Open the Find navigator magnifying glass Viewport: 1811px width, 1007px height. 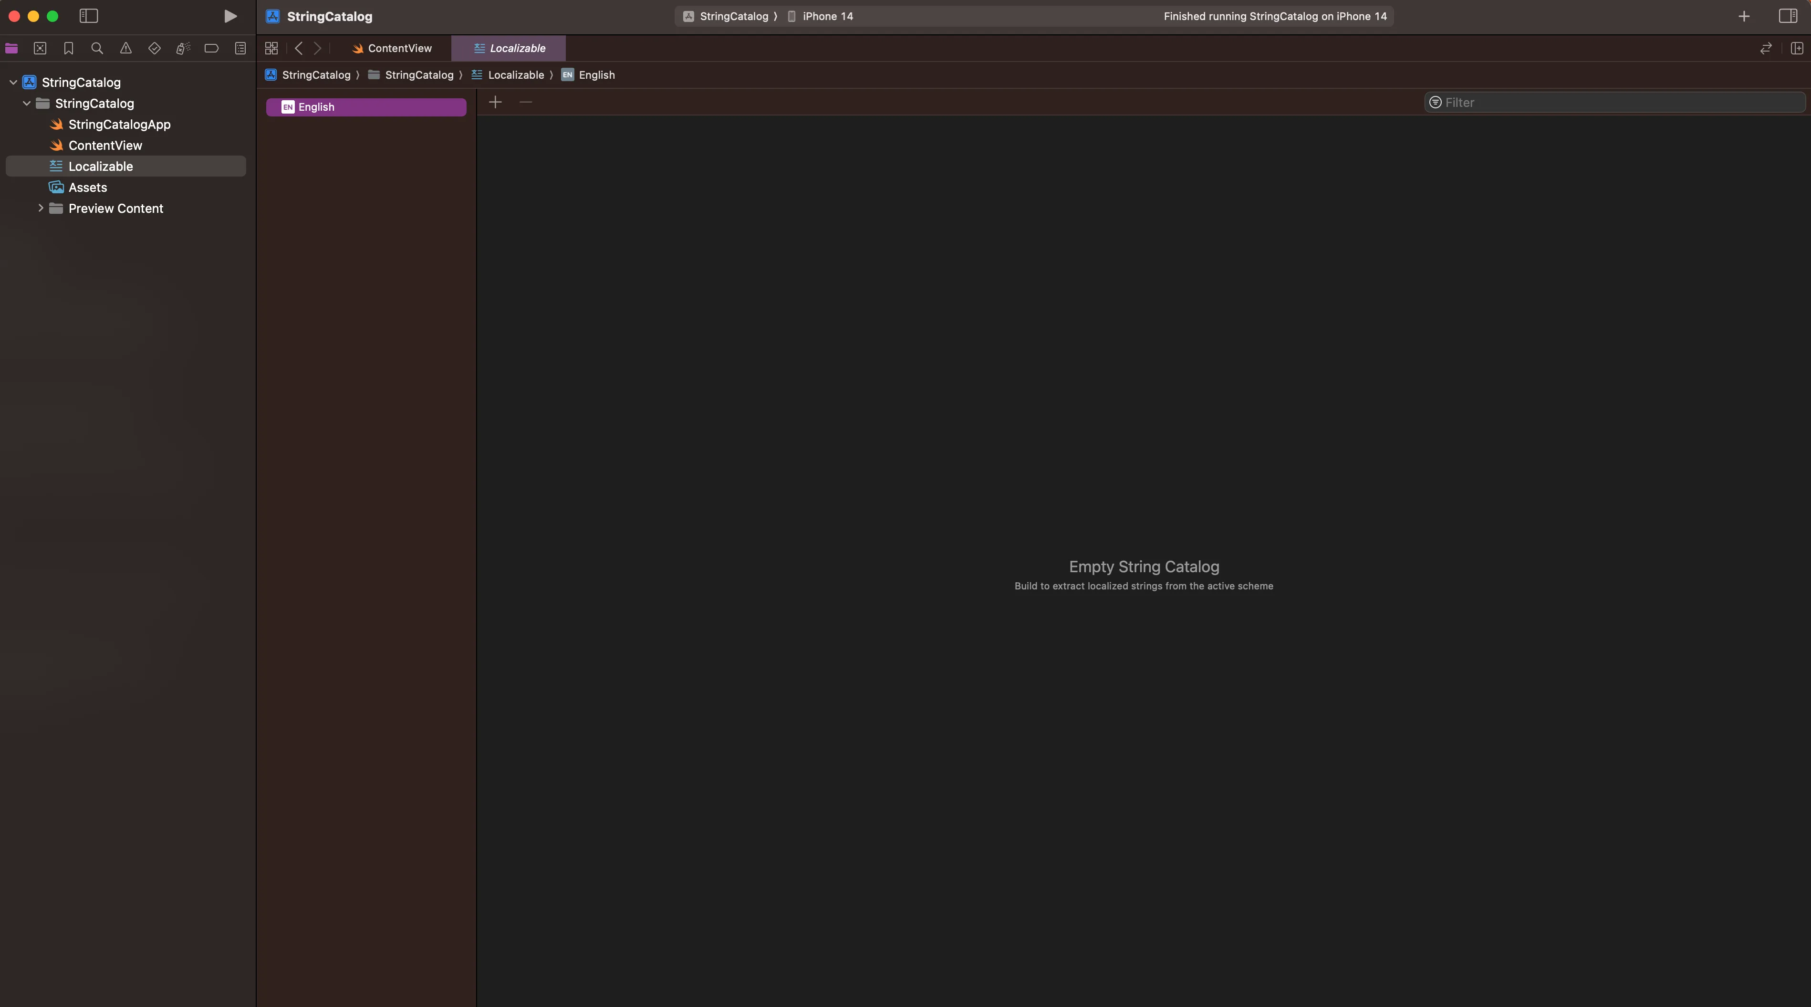tap(97, 49)
